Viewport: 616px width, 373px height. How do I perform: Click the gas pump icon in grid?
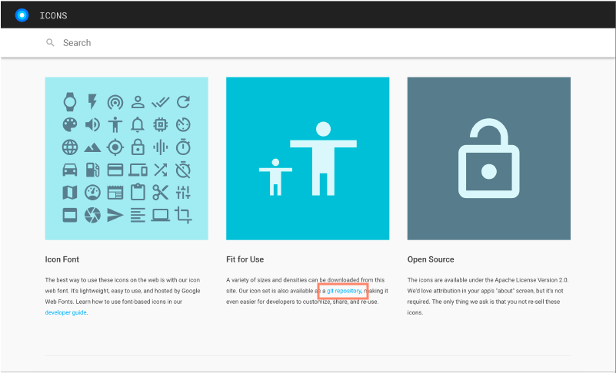coord(92,170)
